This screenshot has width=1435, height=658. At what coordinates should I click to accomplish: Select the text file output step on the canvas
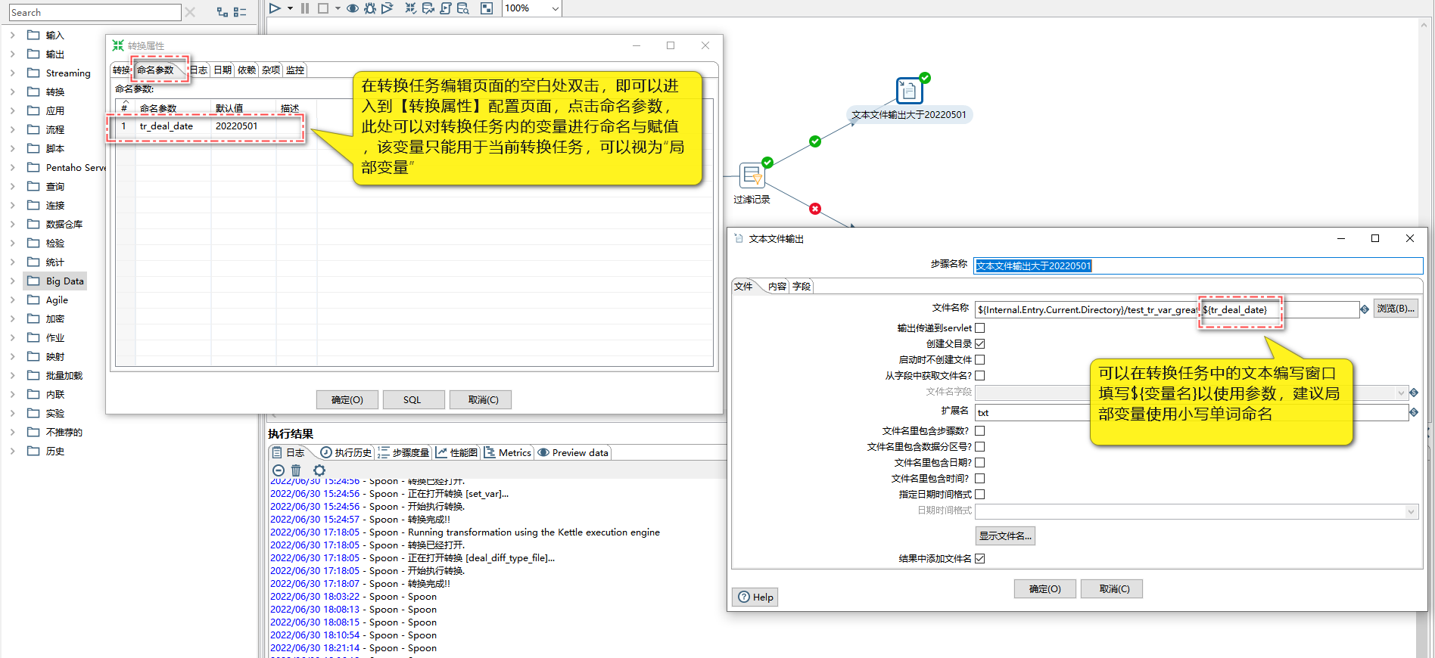(x=909, y=91)
